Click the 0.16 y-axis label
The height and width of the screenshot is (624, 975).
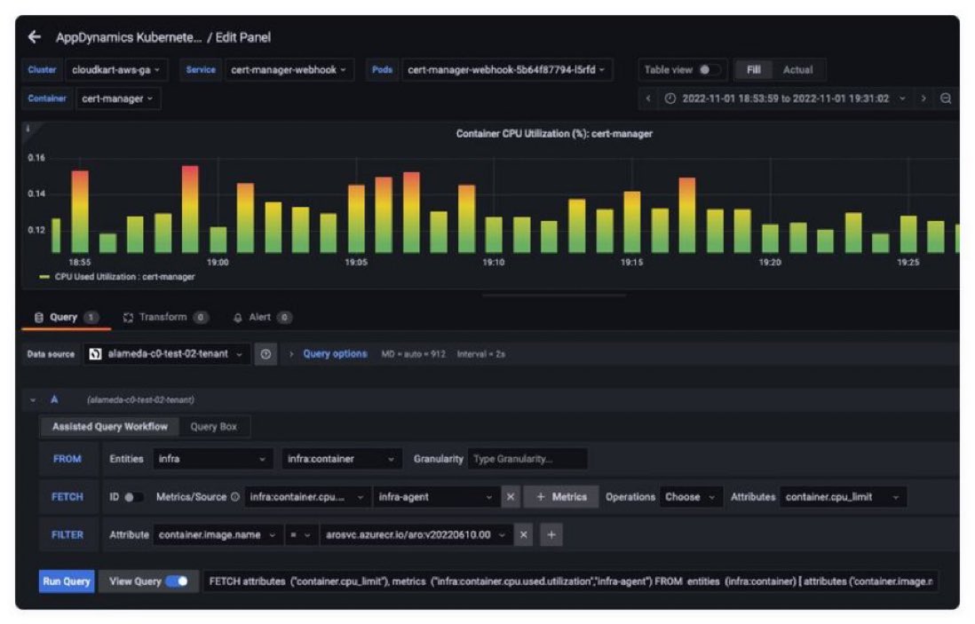(36, 158)
